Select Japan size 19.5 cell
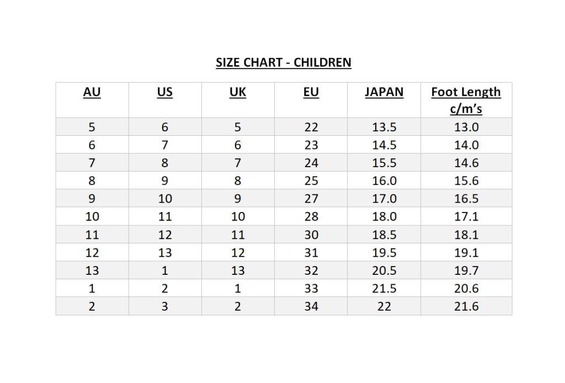The height and width of the screenshot is (383, 565). [384, 253]
